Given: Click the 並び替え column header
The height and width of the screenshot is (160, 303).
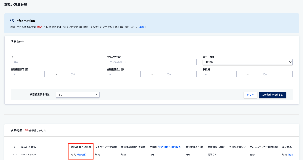Looking at the screenshot, I should pyautogui.click(x=287, y=147).
